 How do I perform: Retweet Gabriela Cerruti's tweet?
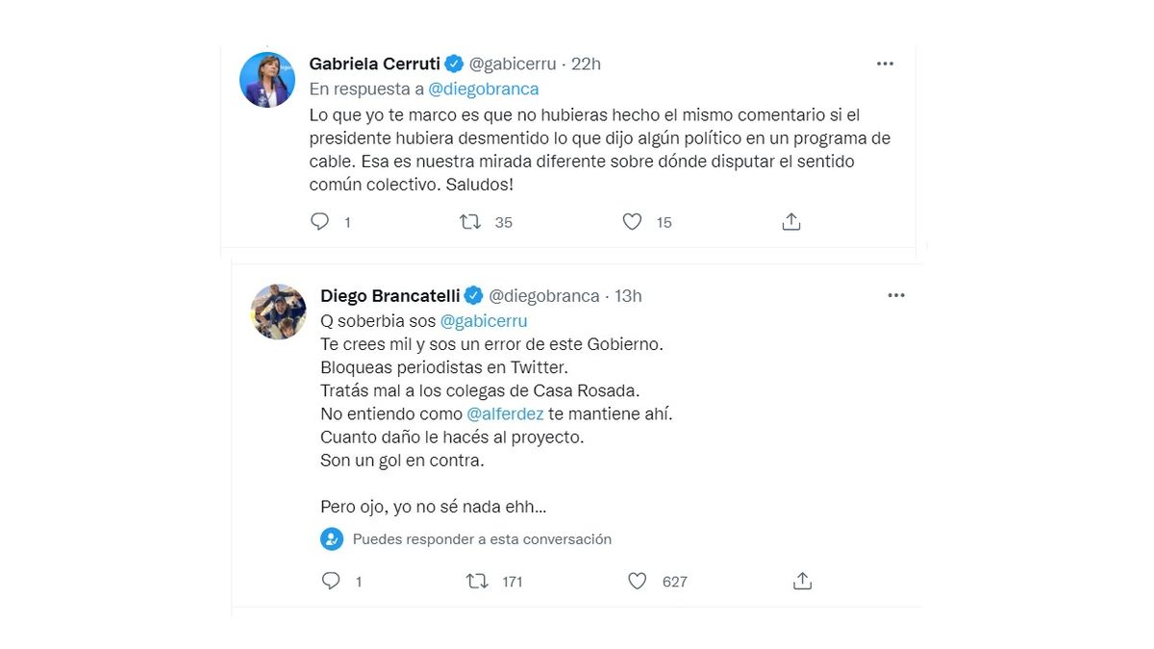point(470,222)
